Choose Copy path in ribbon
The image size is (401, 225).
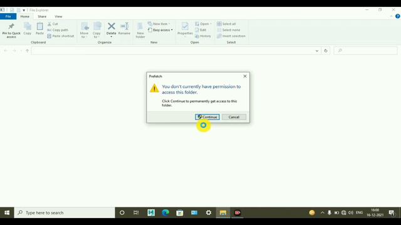pos(58,30)
